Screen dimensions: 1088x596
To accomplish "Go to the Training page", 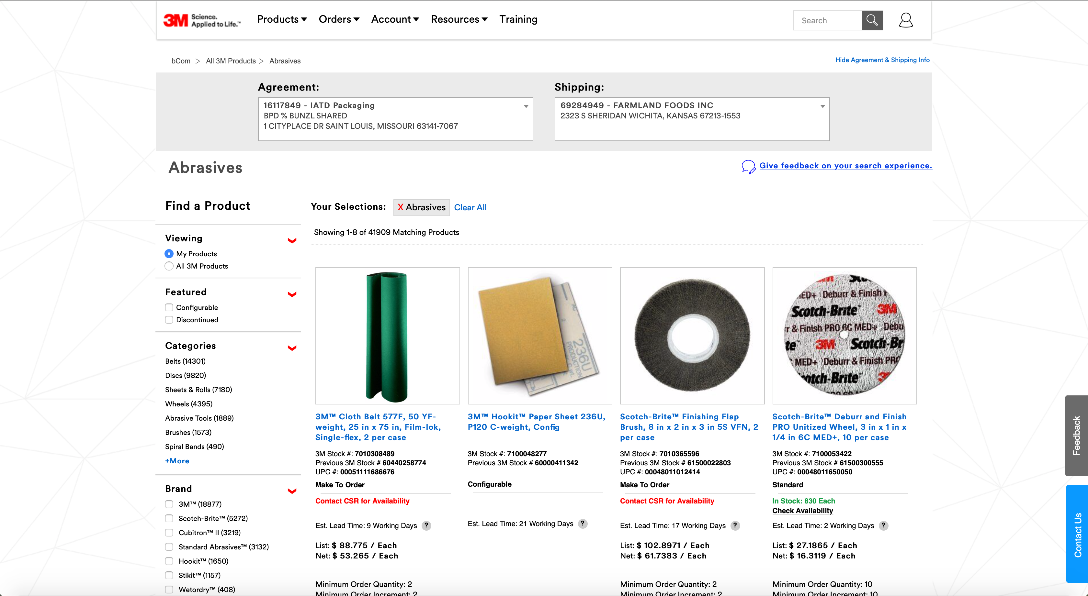I will [x=518, y=19].
